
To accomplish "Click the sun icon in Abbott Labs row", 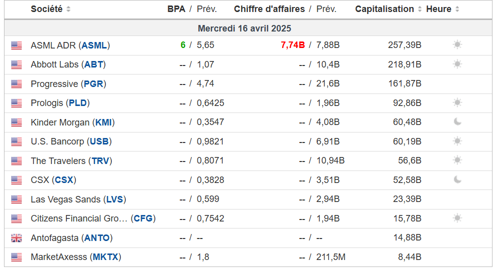I will (457, 64).
